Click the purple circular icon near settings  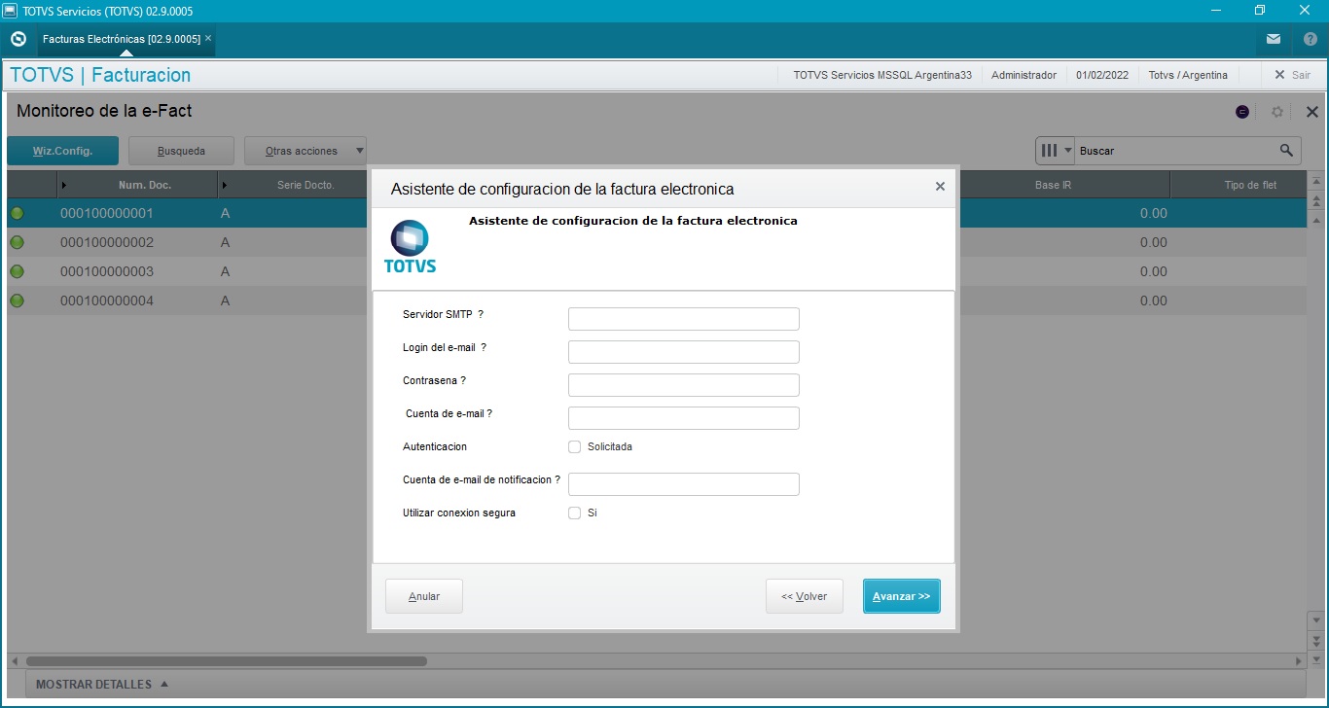1242,112
